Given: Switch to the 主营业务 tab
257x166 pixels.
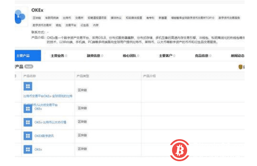Looking at the screenshot, I should (x=59, y=56).
